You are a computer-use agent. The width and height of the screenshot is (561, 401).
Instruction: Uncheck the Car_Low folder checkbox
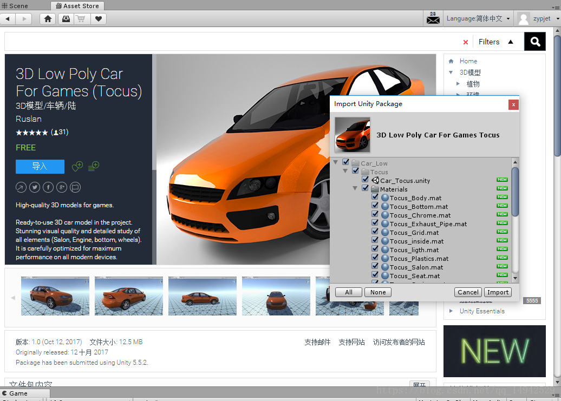345,162
